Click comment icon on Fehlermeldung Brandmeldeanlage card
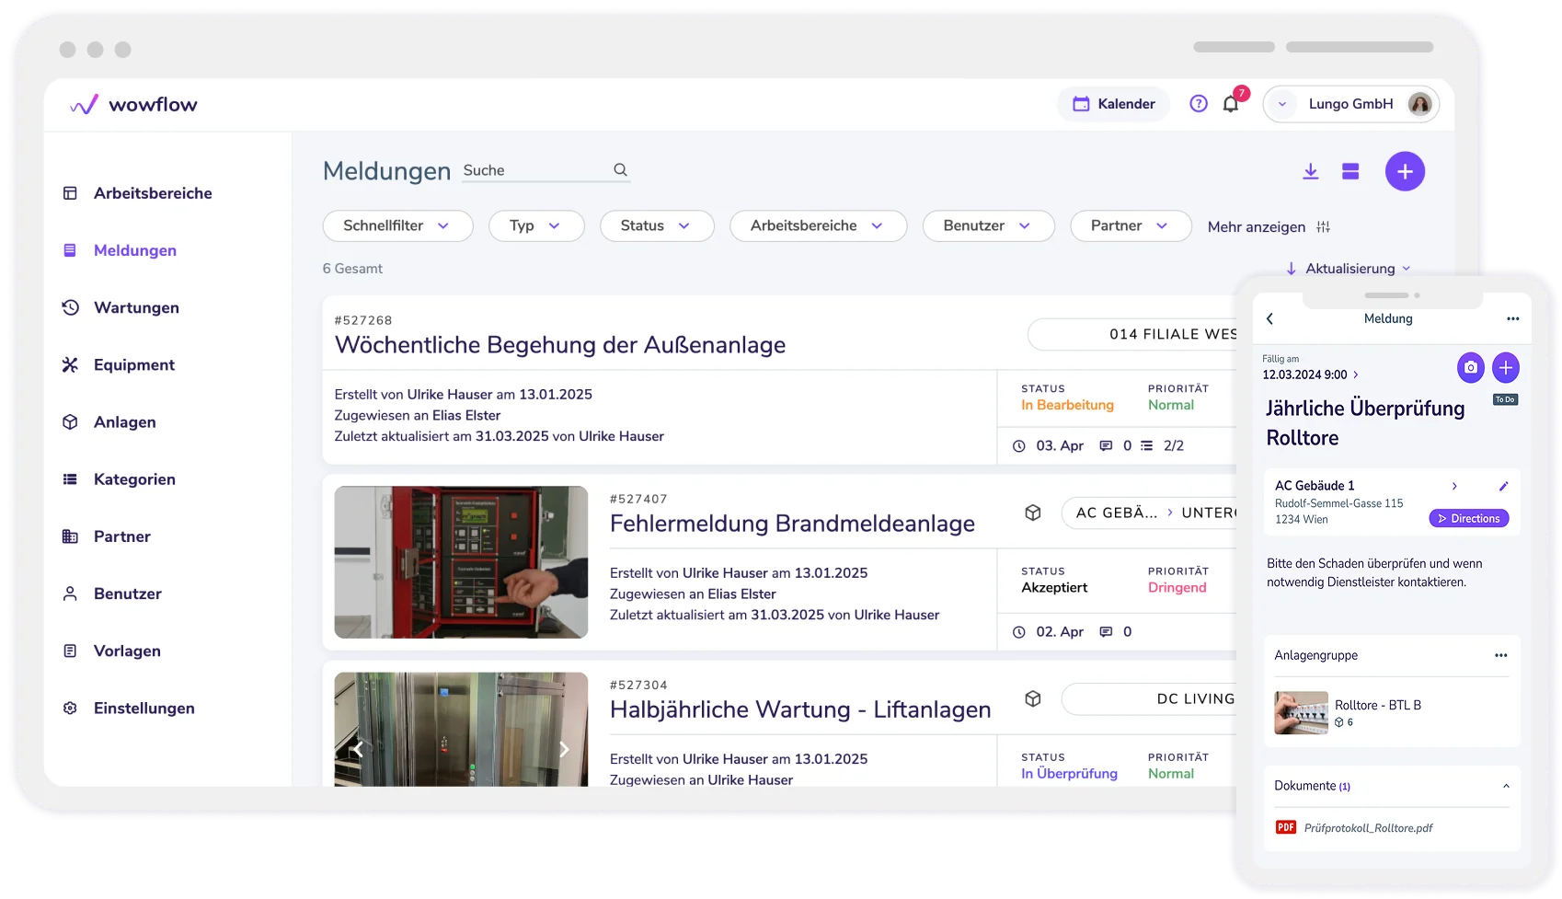1562x899 pixels. (1106, 632)
